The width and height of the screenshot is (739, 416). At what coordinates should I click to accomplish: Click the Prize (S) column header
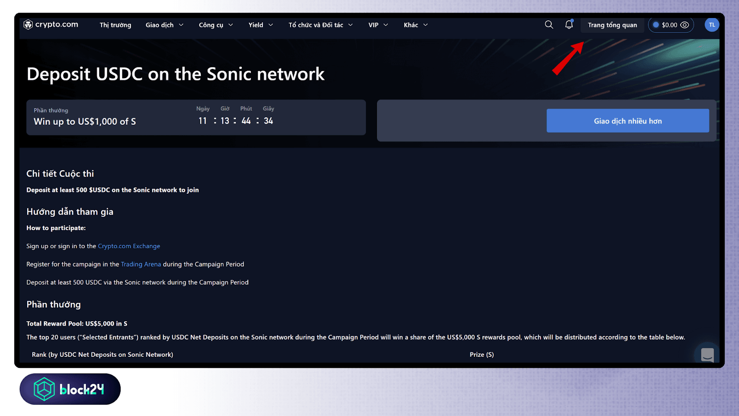click(x=482, y=355)
